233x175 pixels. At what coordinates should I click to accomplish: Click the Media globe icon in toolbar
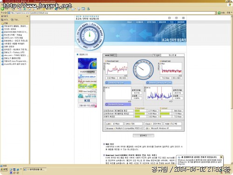pos(56,9)
